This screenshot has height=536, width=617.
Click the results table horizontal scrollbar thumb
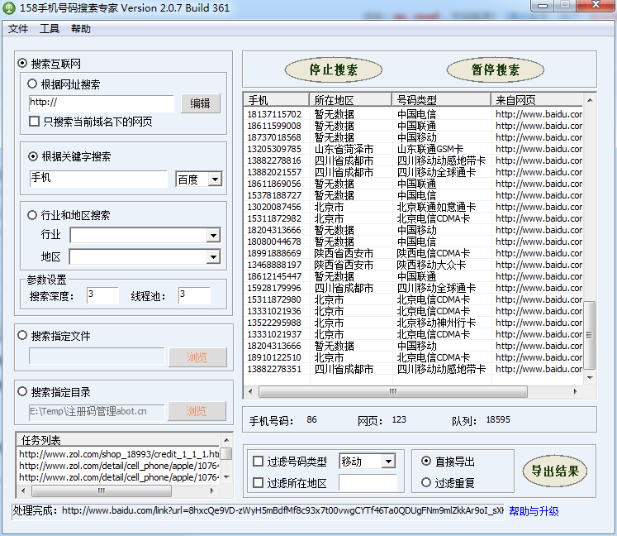[392, 391]
